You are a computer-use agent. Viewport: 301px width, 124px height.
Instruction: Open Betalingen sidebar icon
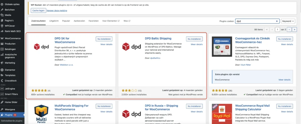pos(2,49)
